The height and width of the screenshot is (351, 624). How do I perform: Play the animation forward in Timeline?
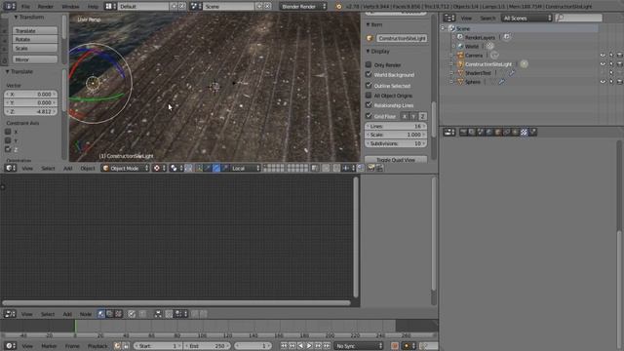309,346
